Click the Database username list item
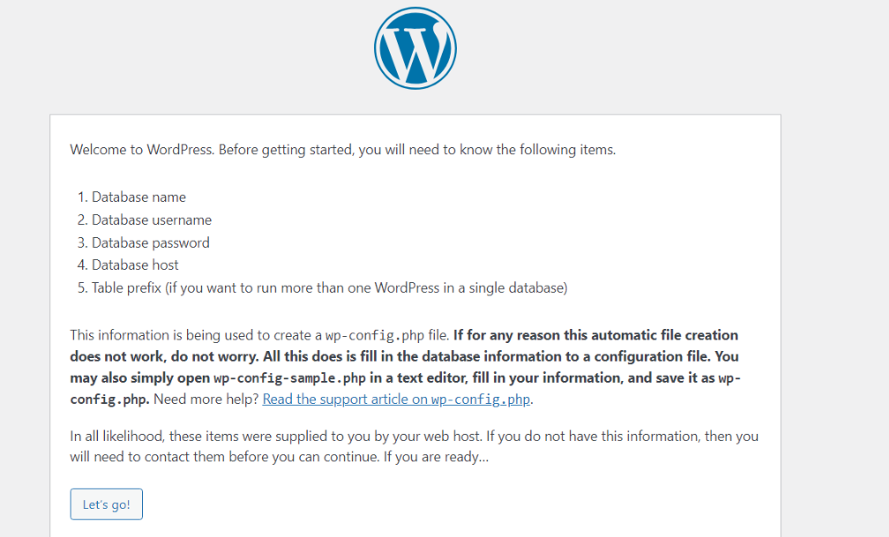Screen dimensions: 889x537 pos(150,220)
